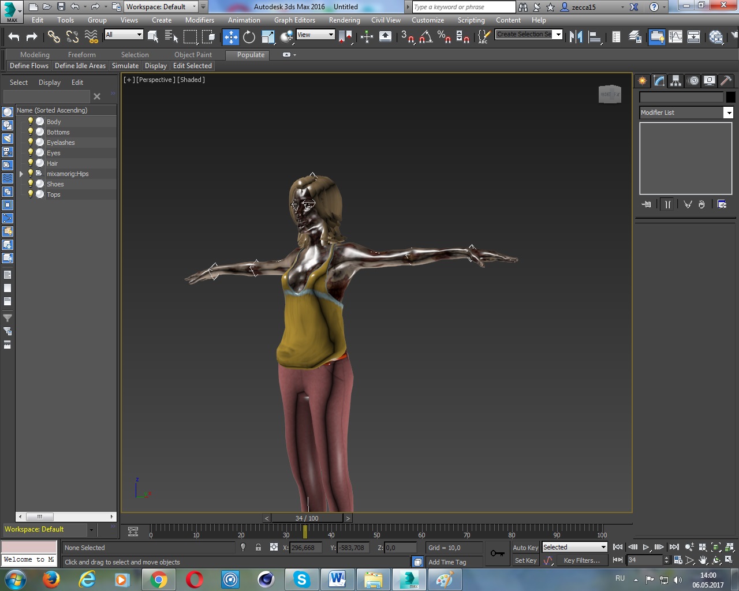Screen dimensions: 739x591
Task: Open the selection filter All dropdown
Action: (x=124, y=35)
